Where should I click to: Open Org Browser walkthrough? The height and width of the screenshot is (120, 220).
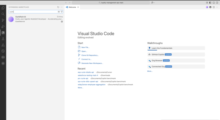click(x=176, y=61)
